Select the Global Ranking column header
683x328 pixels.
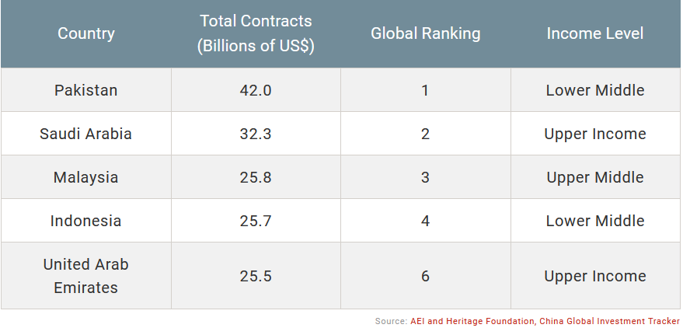point(426,33)
